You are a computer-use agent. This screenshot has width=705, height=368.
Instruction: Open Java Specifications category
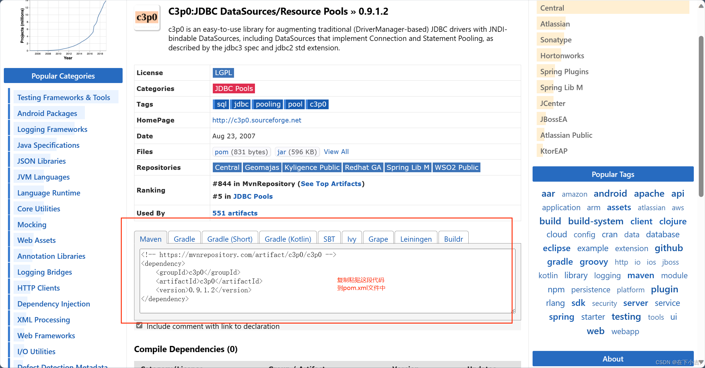click(48, 145)
